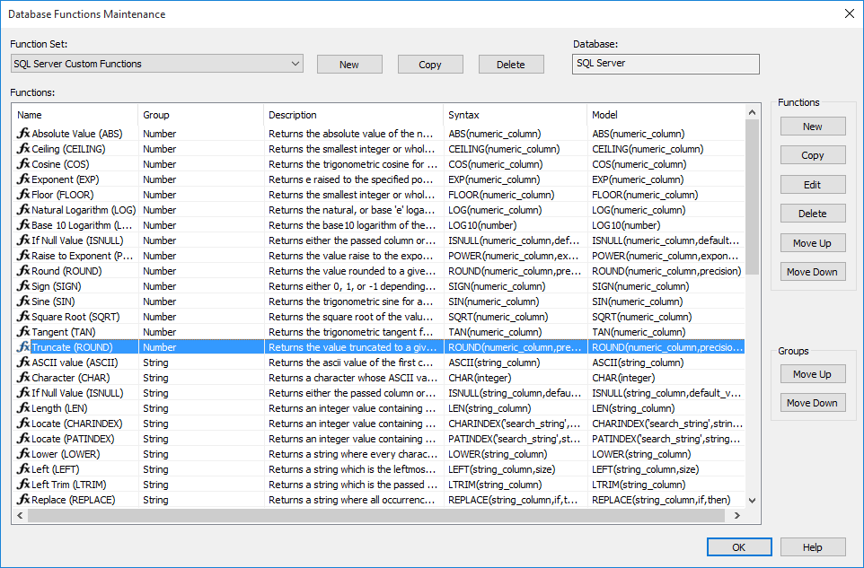Click syntax cell 'LEFT(string_column,size)'
Image resolution: width=864 pixels, height=568 pixels.
501,469
